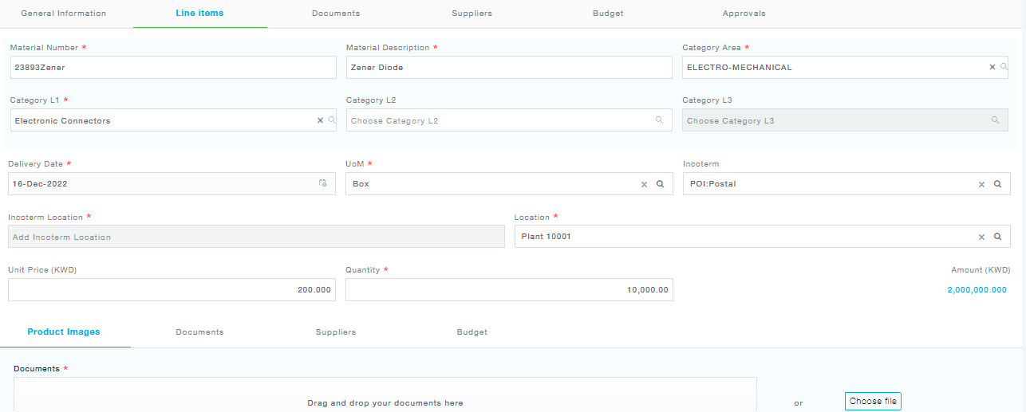Remove the POI:Postal incoterm value
Viewport: 1026px width, 412px height.
coord(982,184)
